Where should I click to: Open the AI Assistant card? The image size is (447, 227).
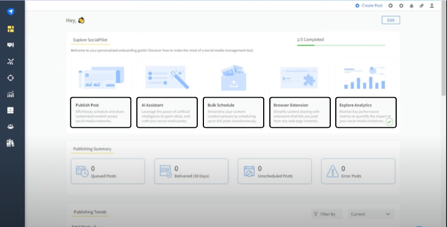(167, 113)
